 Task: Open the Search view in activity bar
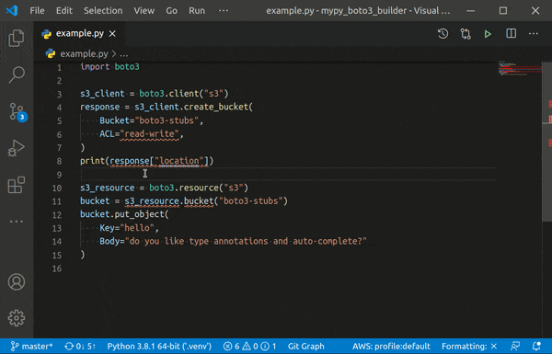tap(17, 74)
